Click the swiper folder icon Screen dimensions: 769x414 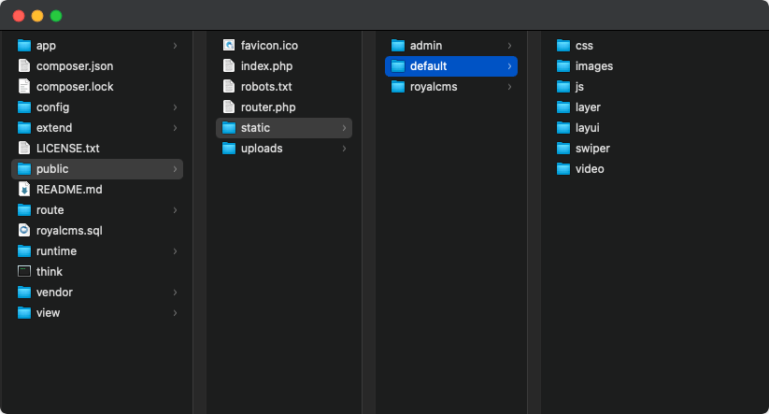pyautogui.click(x=563, y=148)
